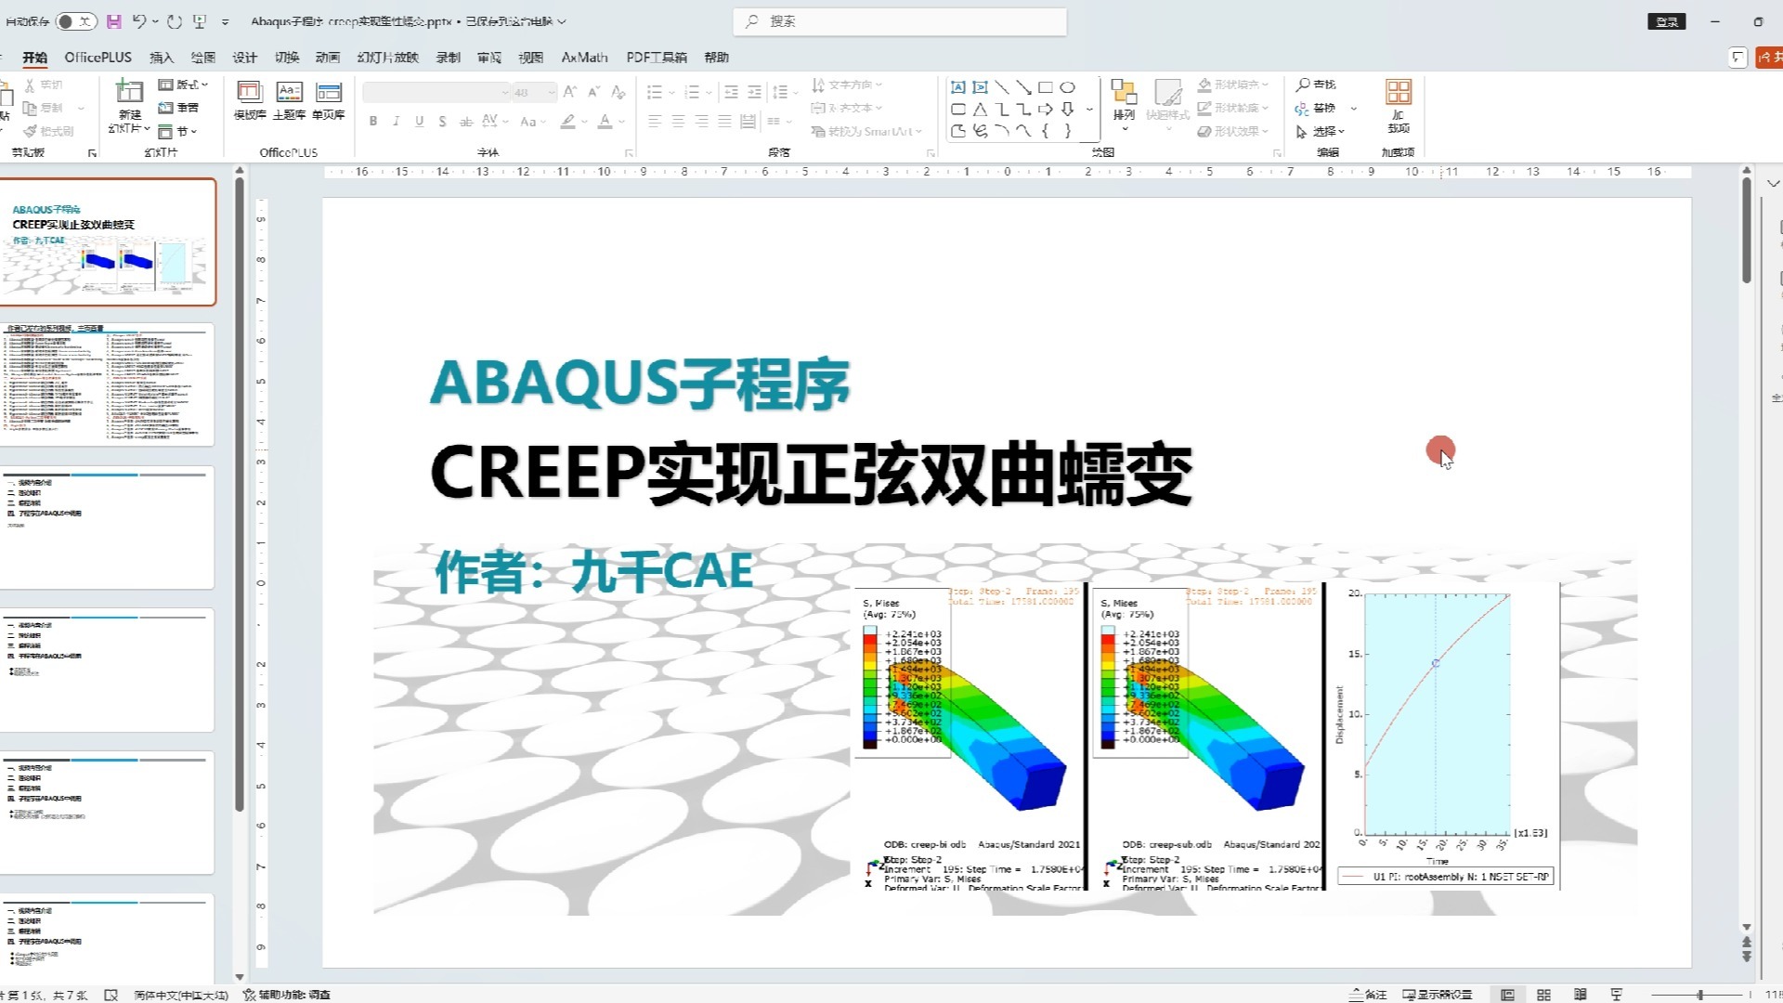Open the AxMath ribbon tab

pos(584,57)
